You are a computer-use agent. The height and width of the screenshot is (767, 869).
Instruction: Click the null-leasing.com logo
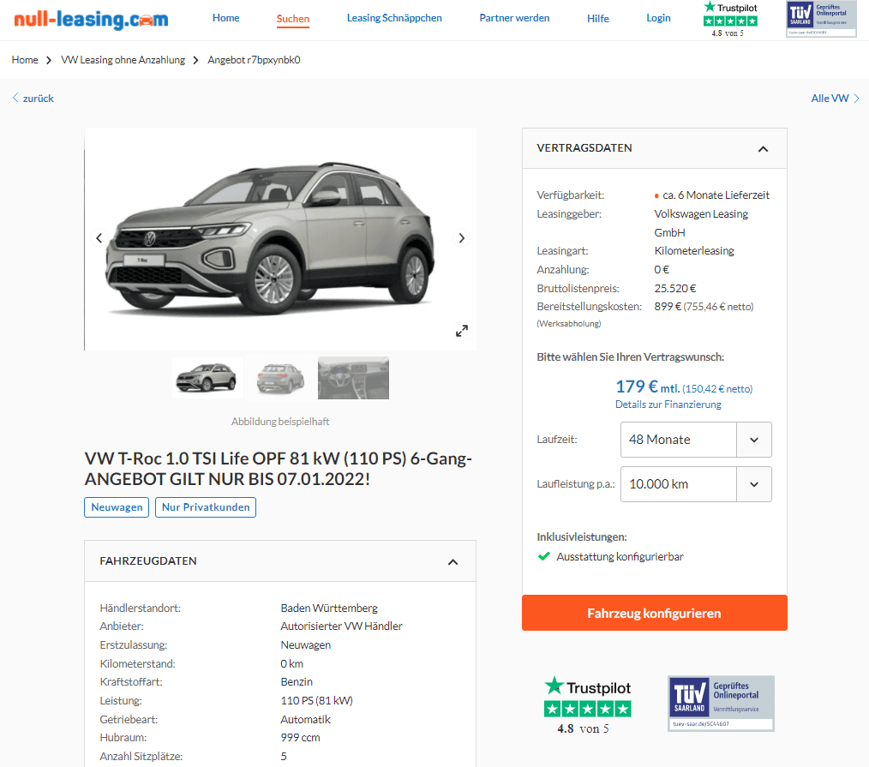coord(91,19)
